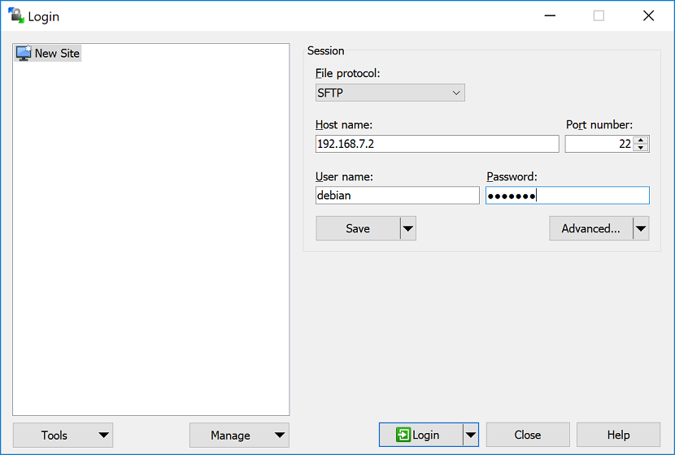Click the User name field
Image resolution: width=675 pixels, height=455 pixels.
(397, 195)
